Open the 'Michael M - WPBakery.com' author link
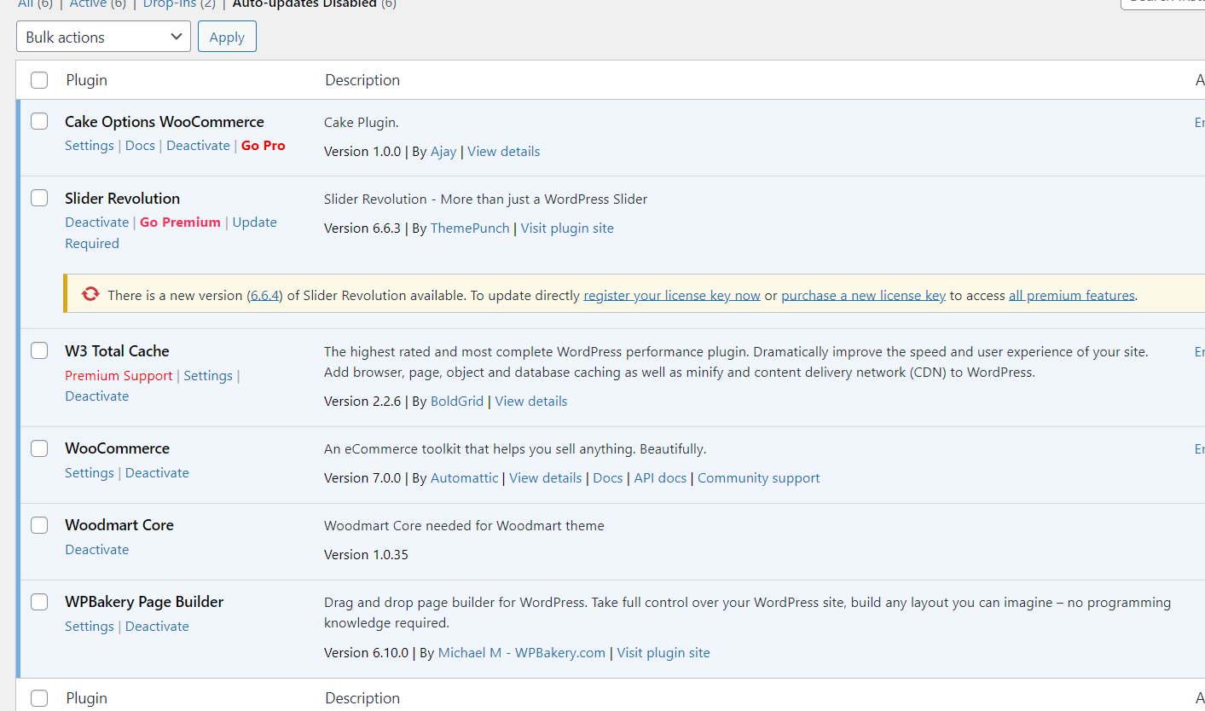Image resolution: width=1205 pixels, height=711 pixels. 522,653
